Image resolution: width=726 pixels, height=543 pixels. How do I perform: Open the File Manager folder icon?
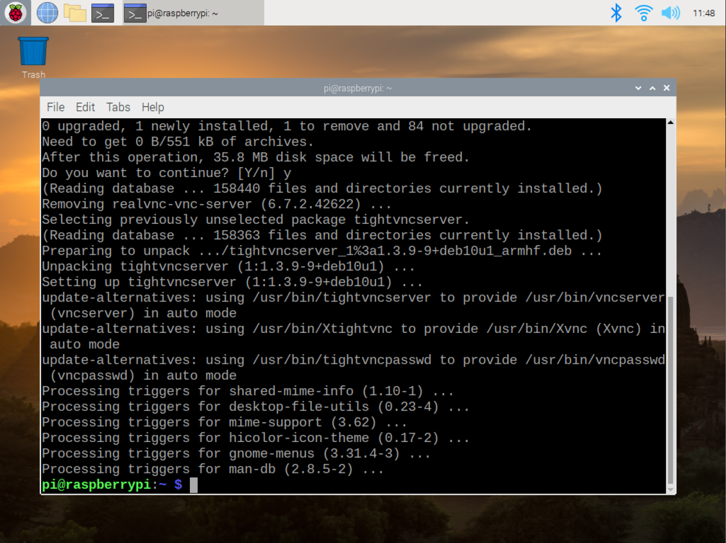click(75, 13)
